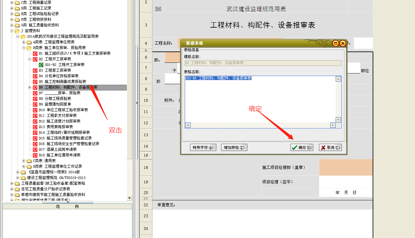Click the red X icon beside B4 分包单位资格报审表

point(35,76)
